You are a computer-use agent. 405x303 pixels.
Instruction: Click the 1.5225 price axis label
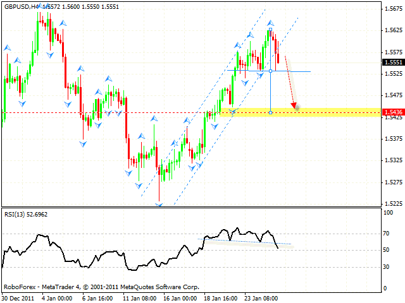pos(394,204)
